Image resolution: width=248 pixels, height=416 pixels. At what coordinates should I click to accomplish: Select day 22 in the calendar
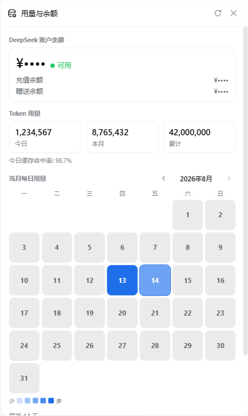[188, 313]
